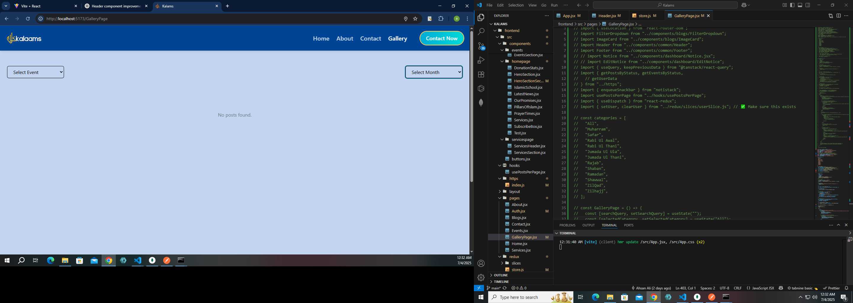
Task: Open the MongoDB leaf icon in activity bar
Action: [x=481, y=103]
